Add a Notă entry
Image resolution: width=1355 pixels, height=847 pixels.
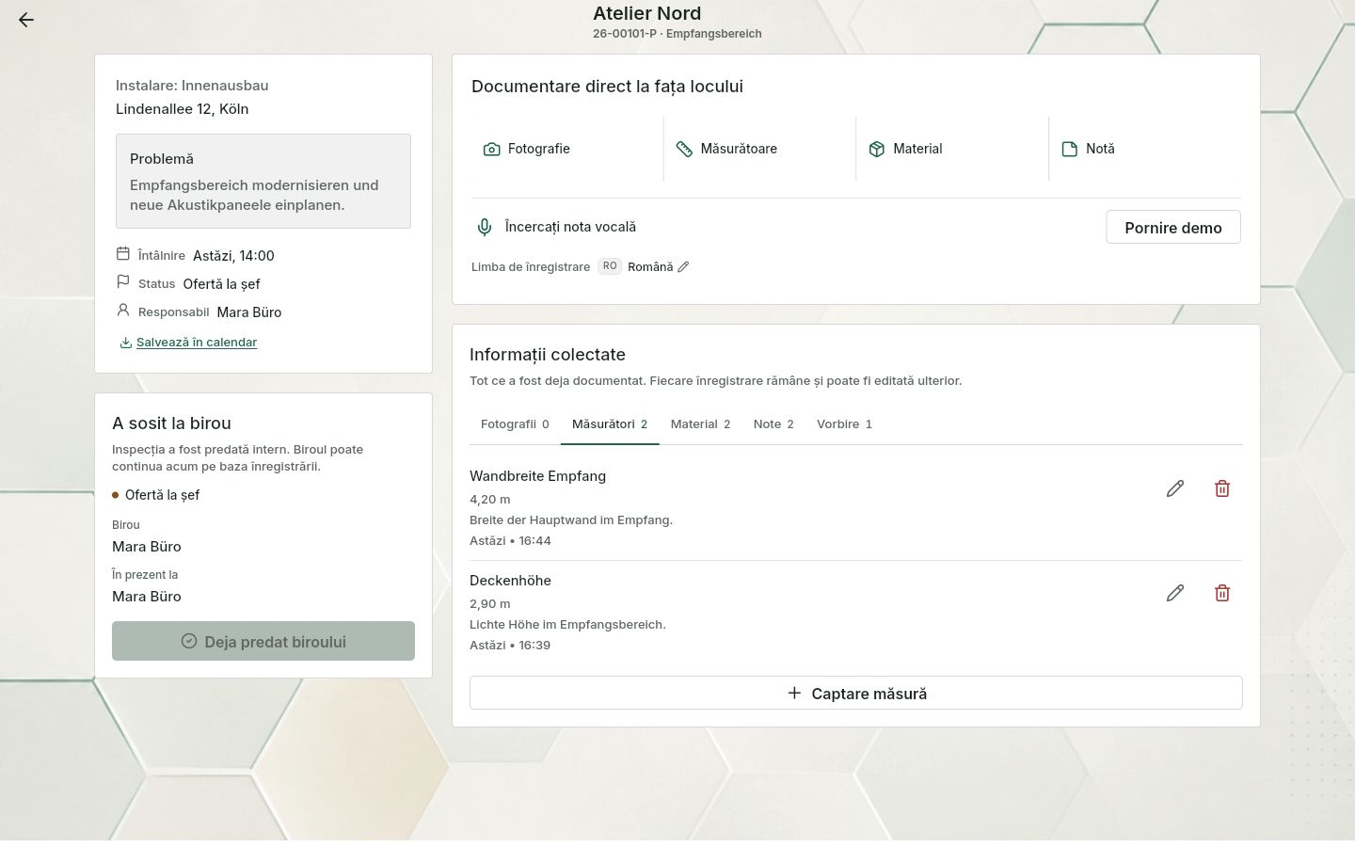[x=1145, y=149]
